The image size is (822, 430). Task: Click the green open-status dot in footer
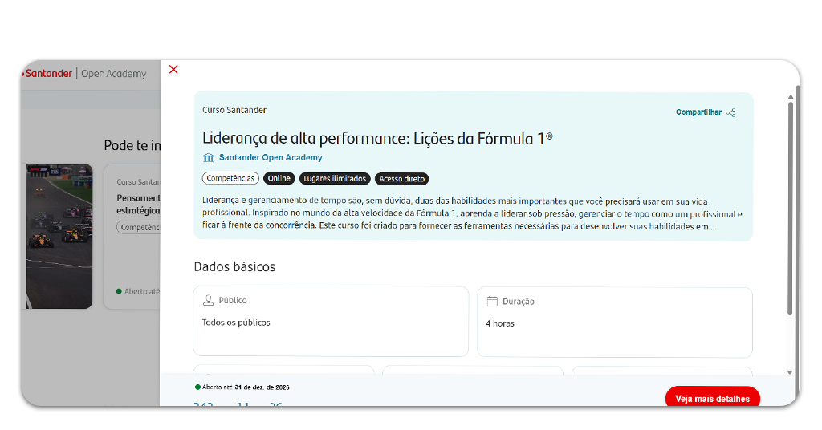click(x=197, y=387)
